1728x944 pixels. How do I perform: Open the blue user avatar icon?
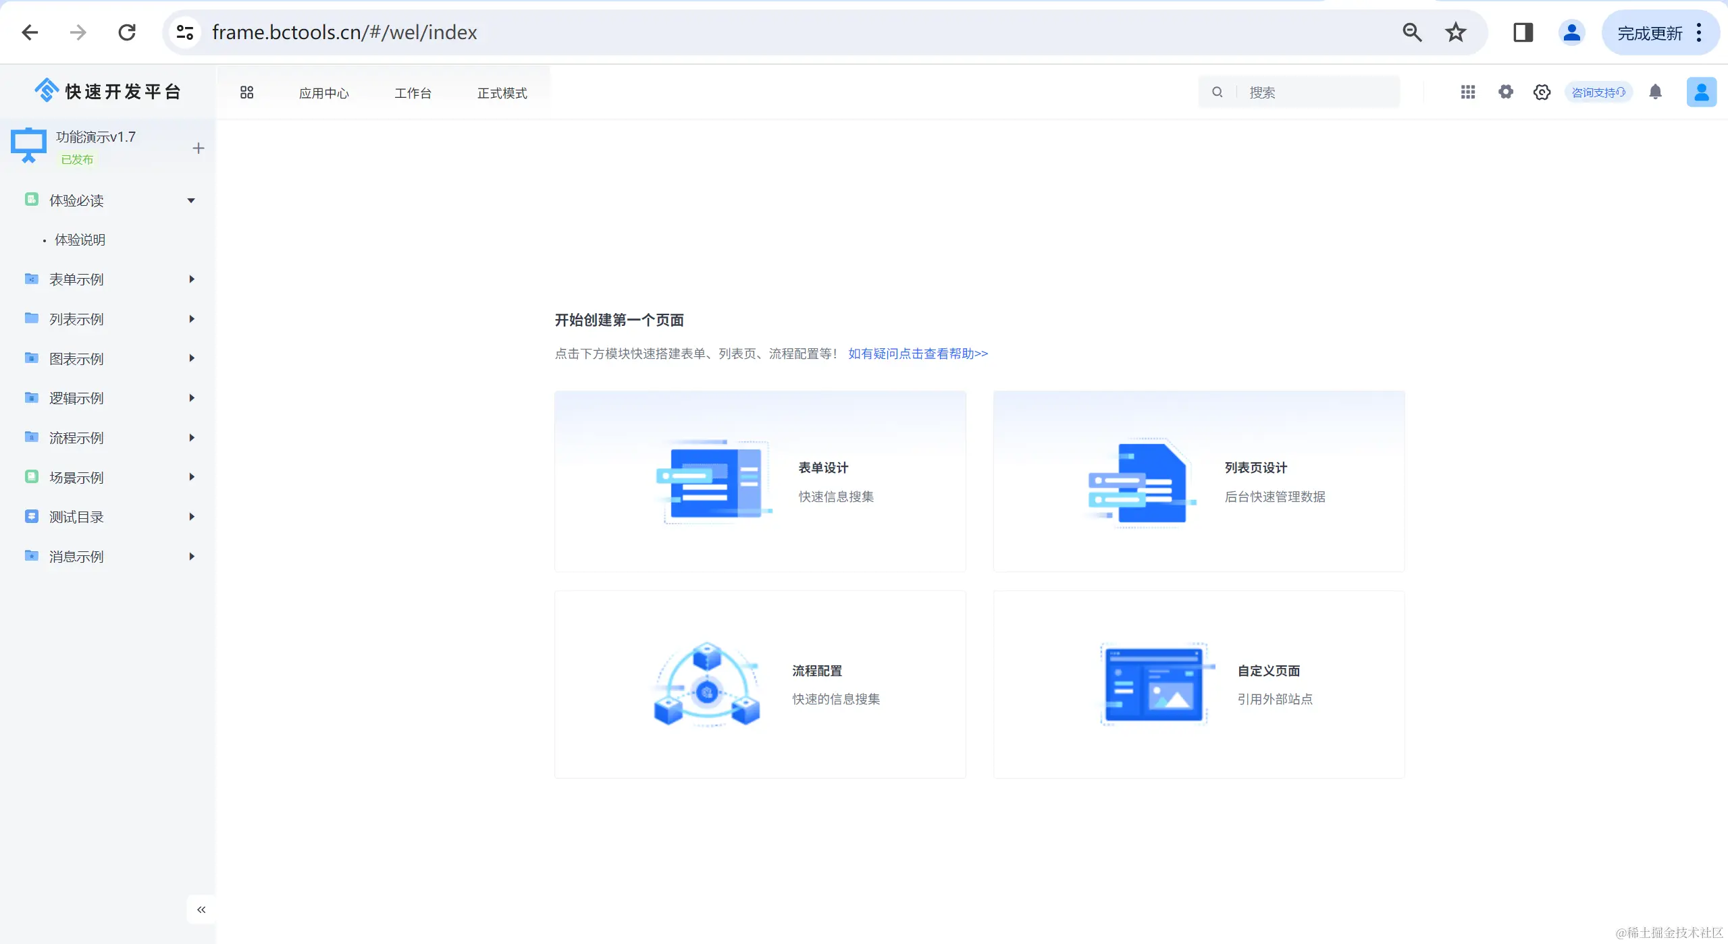(x=1700, y=92)
